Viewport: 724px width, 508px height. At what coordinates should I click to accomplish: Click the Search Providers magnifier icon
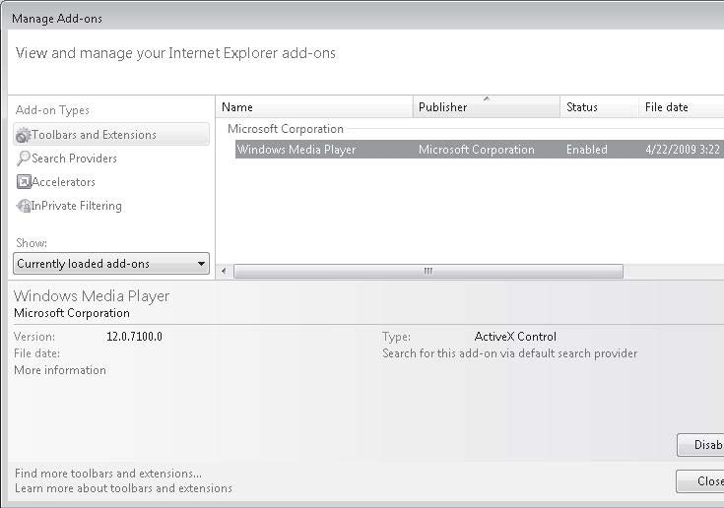point(23,159)
